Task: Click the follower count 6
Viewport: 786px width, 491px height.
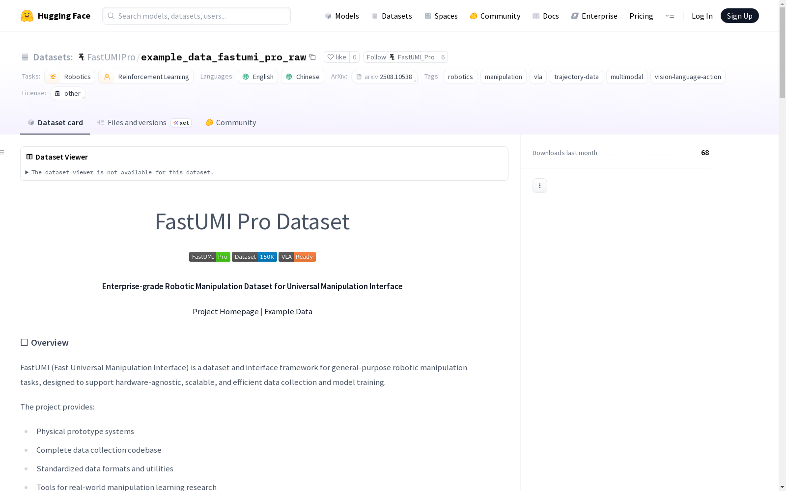Action: 443,57
